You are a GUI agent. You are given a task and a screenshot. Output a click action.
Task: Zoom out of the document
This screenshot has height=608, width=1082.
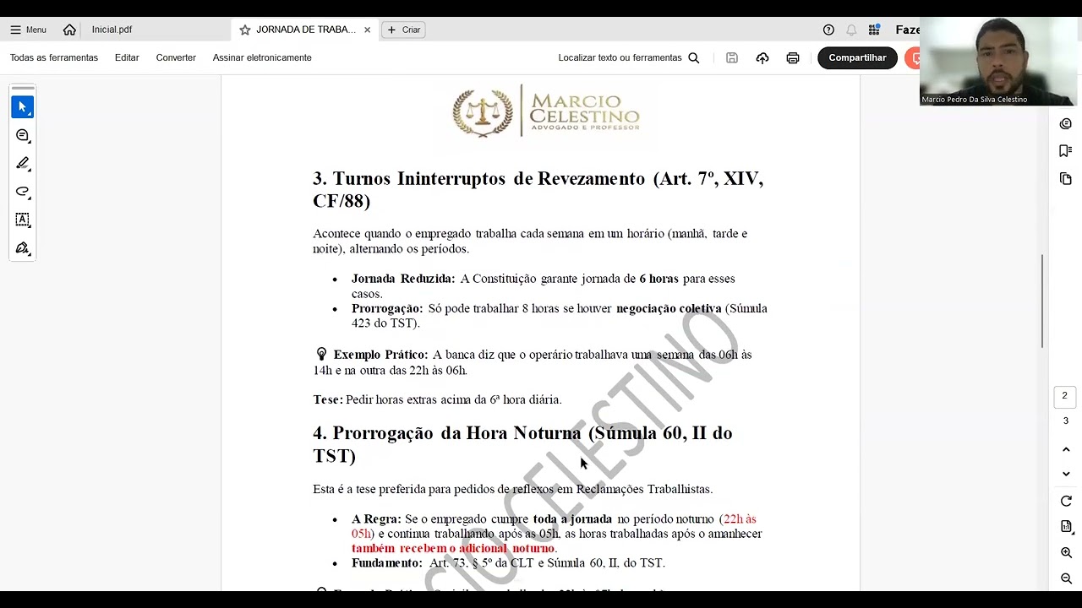tap(1066, 579)
